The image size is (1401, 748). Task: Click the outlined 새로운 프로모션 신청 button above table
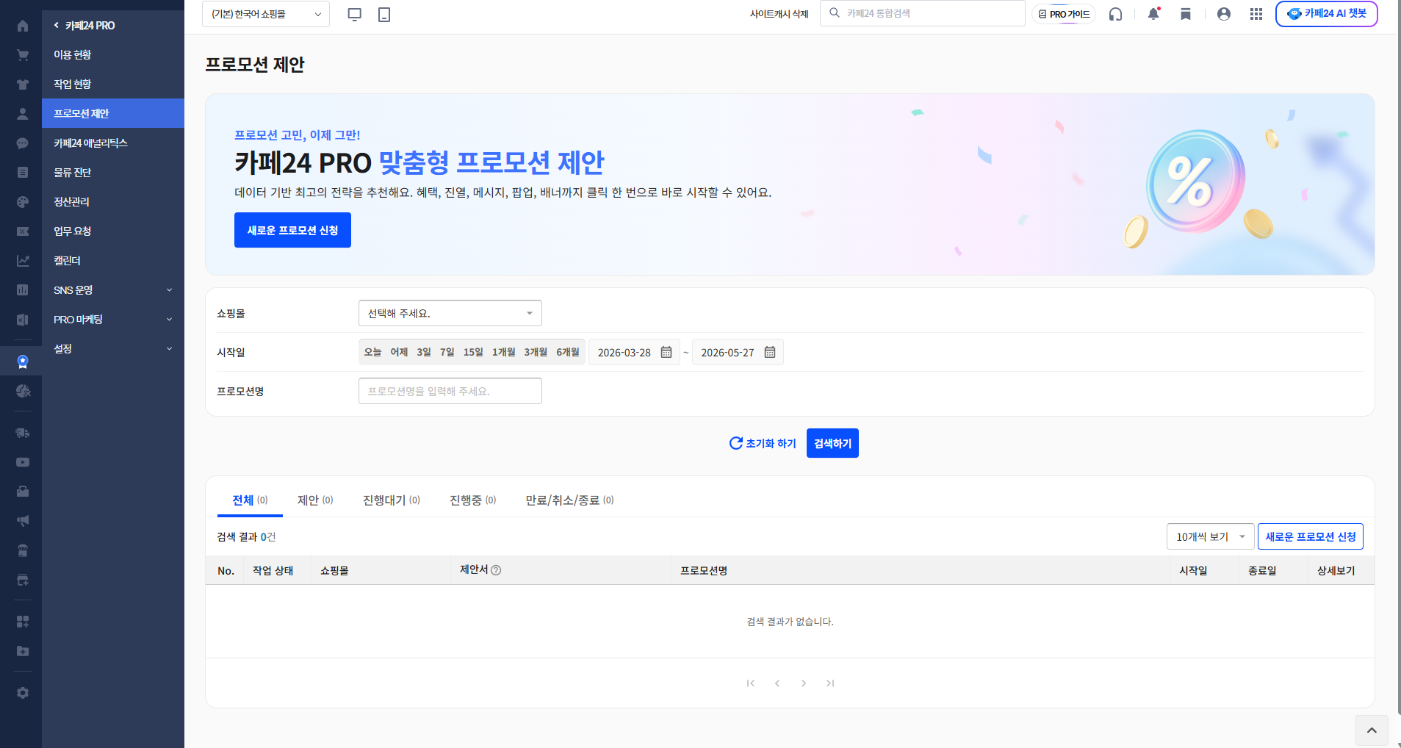click(x=1311, y=536)
